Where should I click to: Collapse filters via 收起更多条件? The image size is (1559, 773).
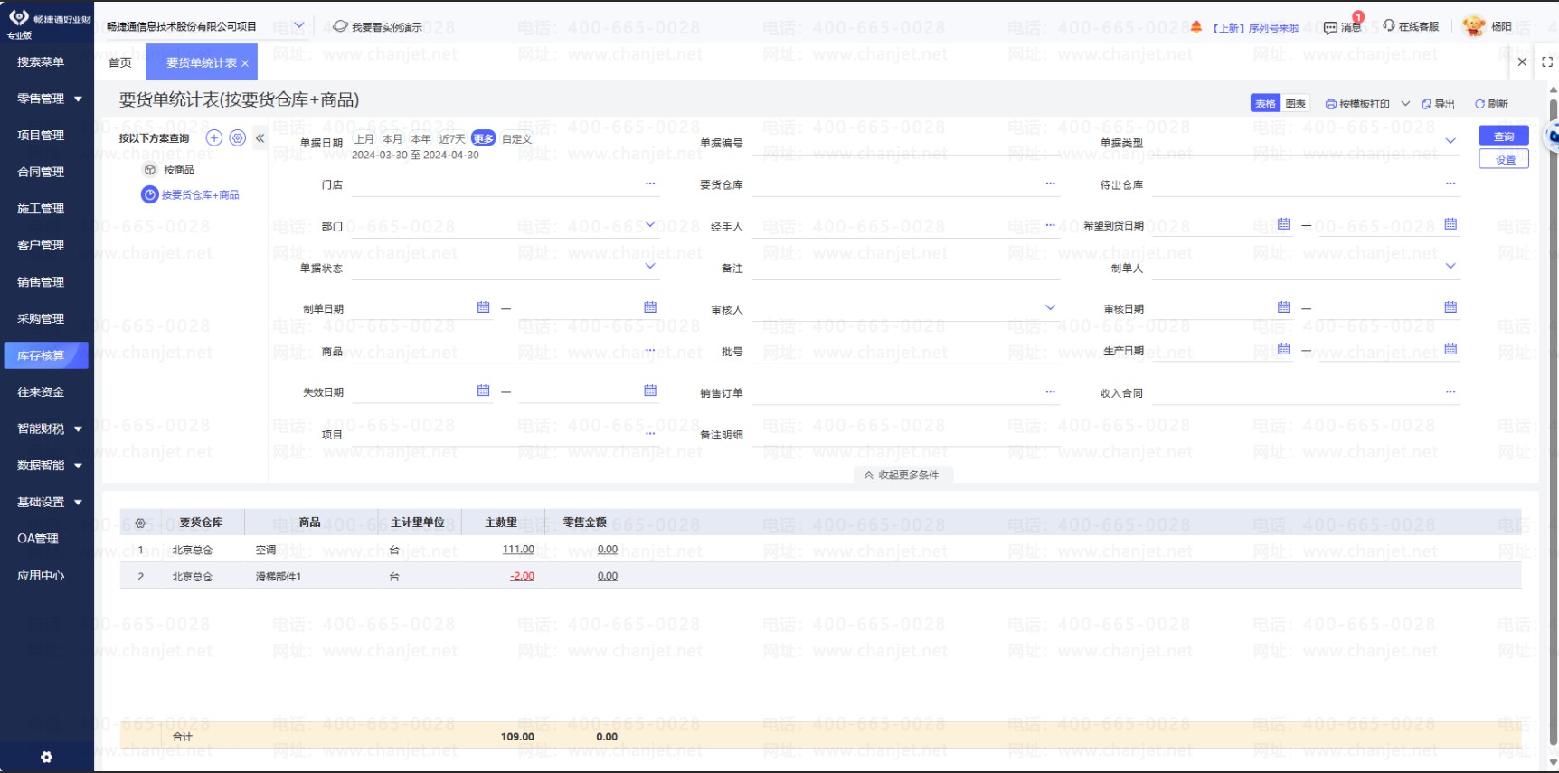[x=902, y=475]
